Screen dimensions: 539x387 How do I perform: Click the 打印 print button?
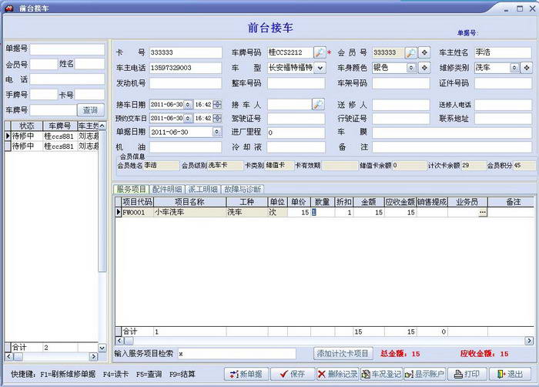(467, 374)
